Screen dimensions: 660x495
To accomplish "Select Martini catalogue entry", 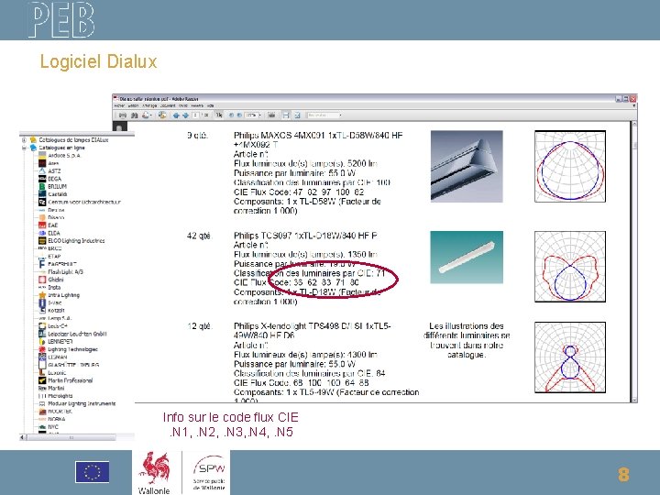I will pyautogui.click(x=56, y=388).
